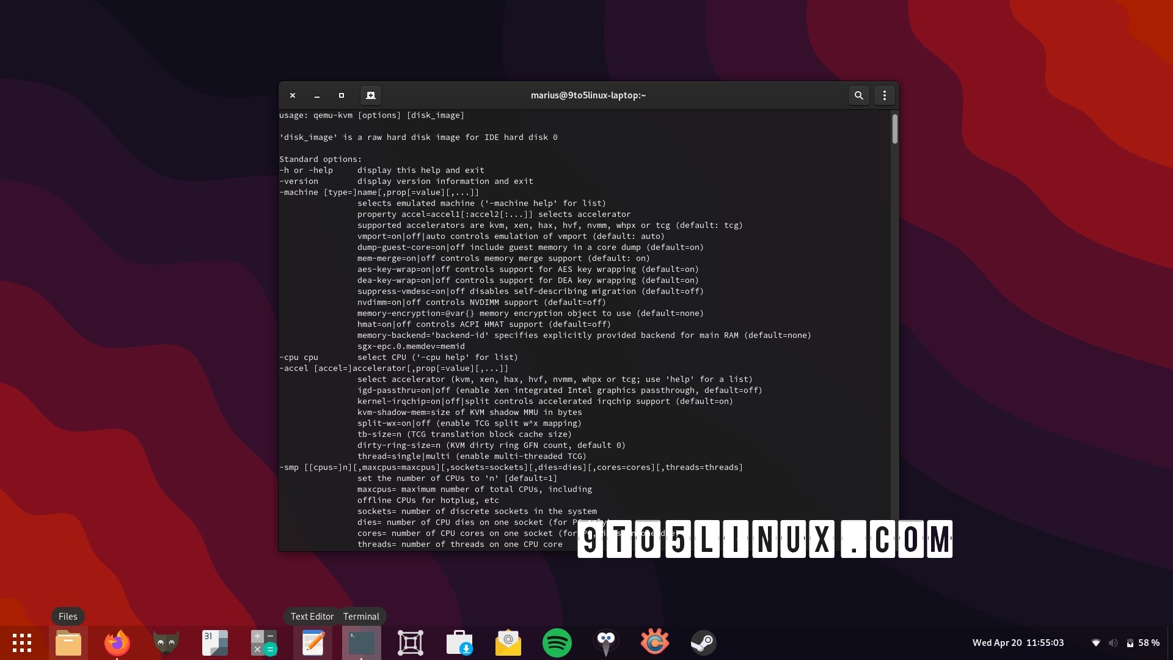Screen dimensions: 1173x660
Task: Open Text Editor from the dock
Action: click(313, 643)
